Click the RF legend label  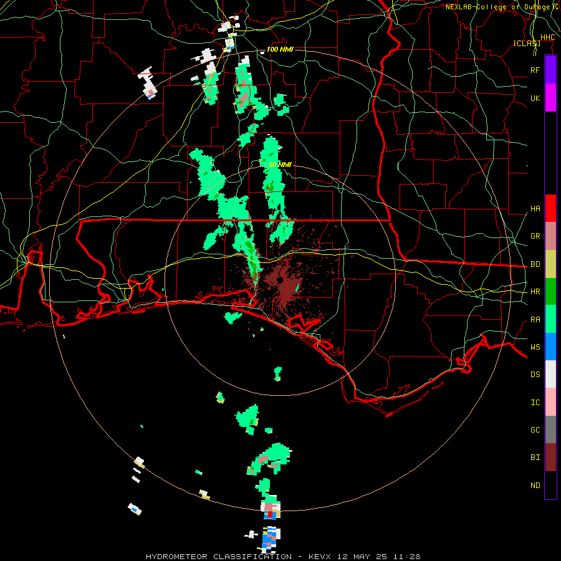535,70
